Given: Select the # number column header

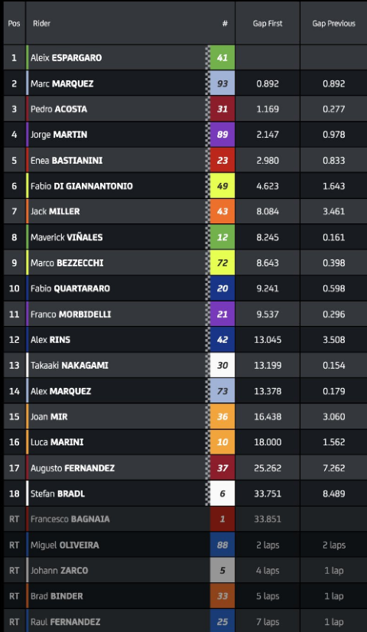Looking at the screenshot, I should coord(225,24).
